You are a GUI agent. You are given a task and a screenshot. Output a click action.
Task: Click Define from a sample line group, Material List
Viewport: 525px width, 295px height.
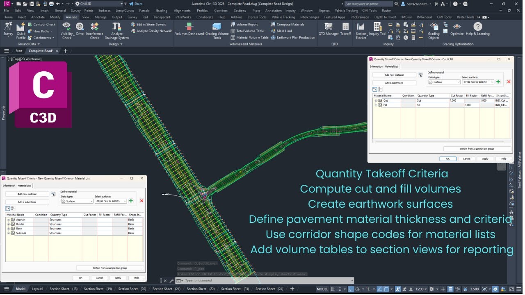[110, 268]
